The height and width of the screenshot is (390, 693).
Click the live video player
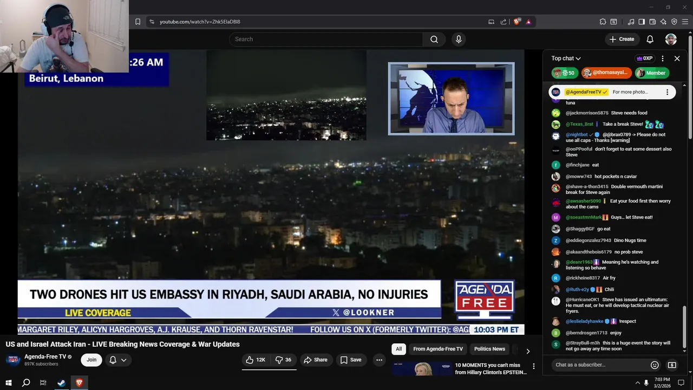point(271,192)
